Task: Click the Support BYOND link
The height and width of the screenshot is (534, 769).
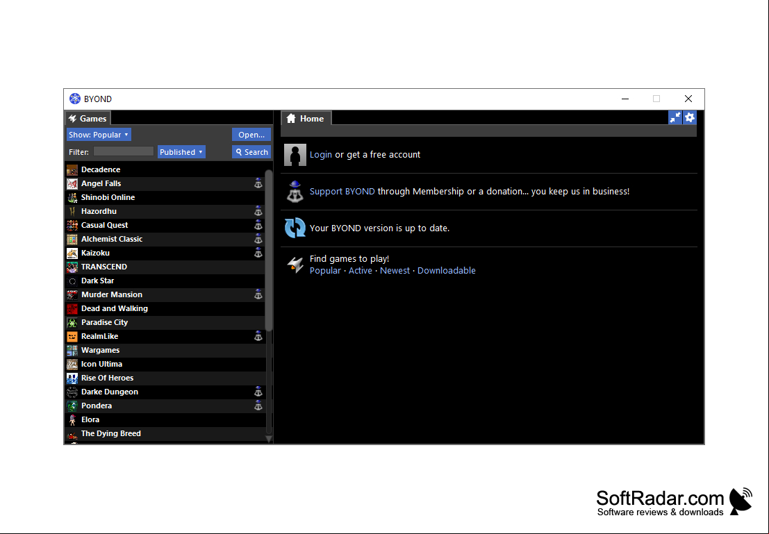Action: click(x=342, y=191)
